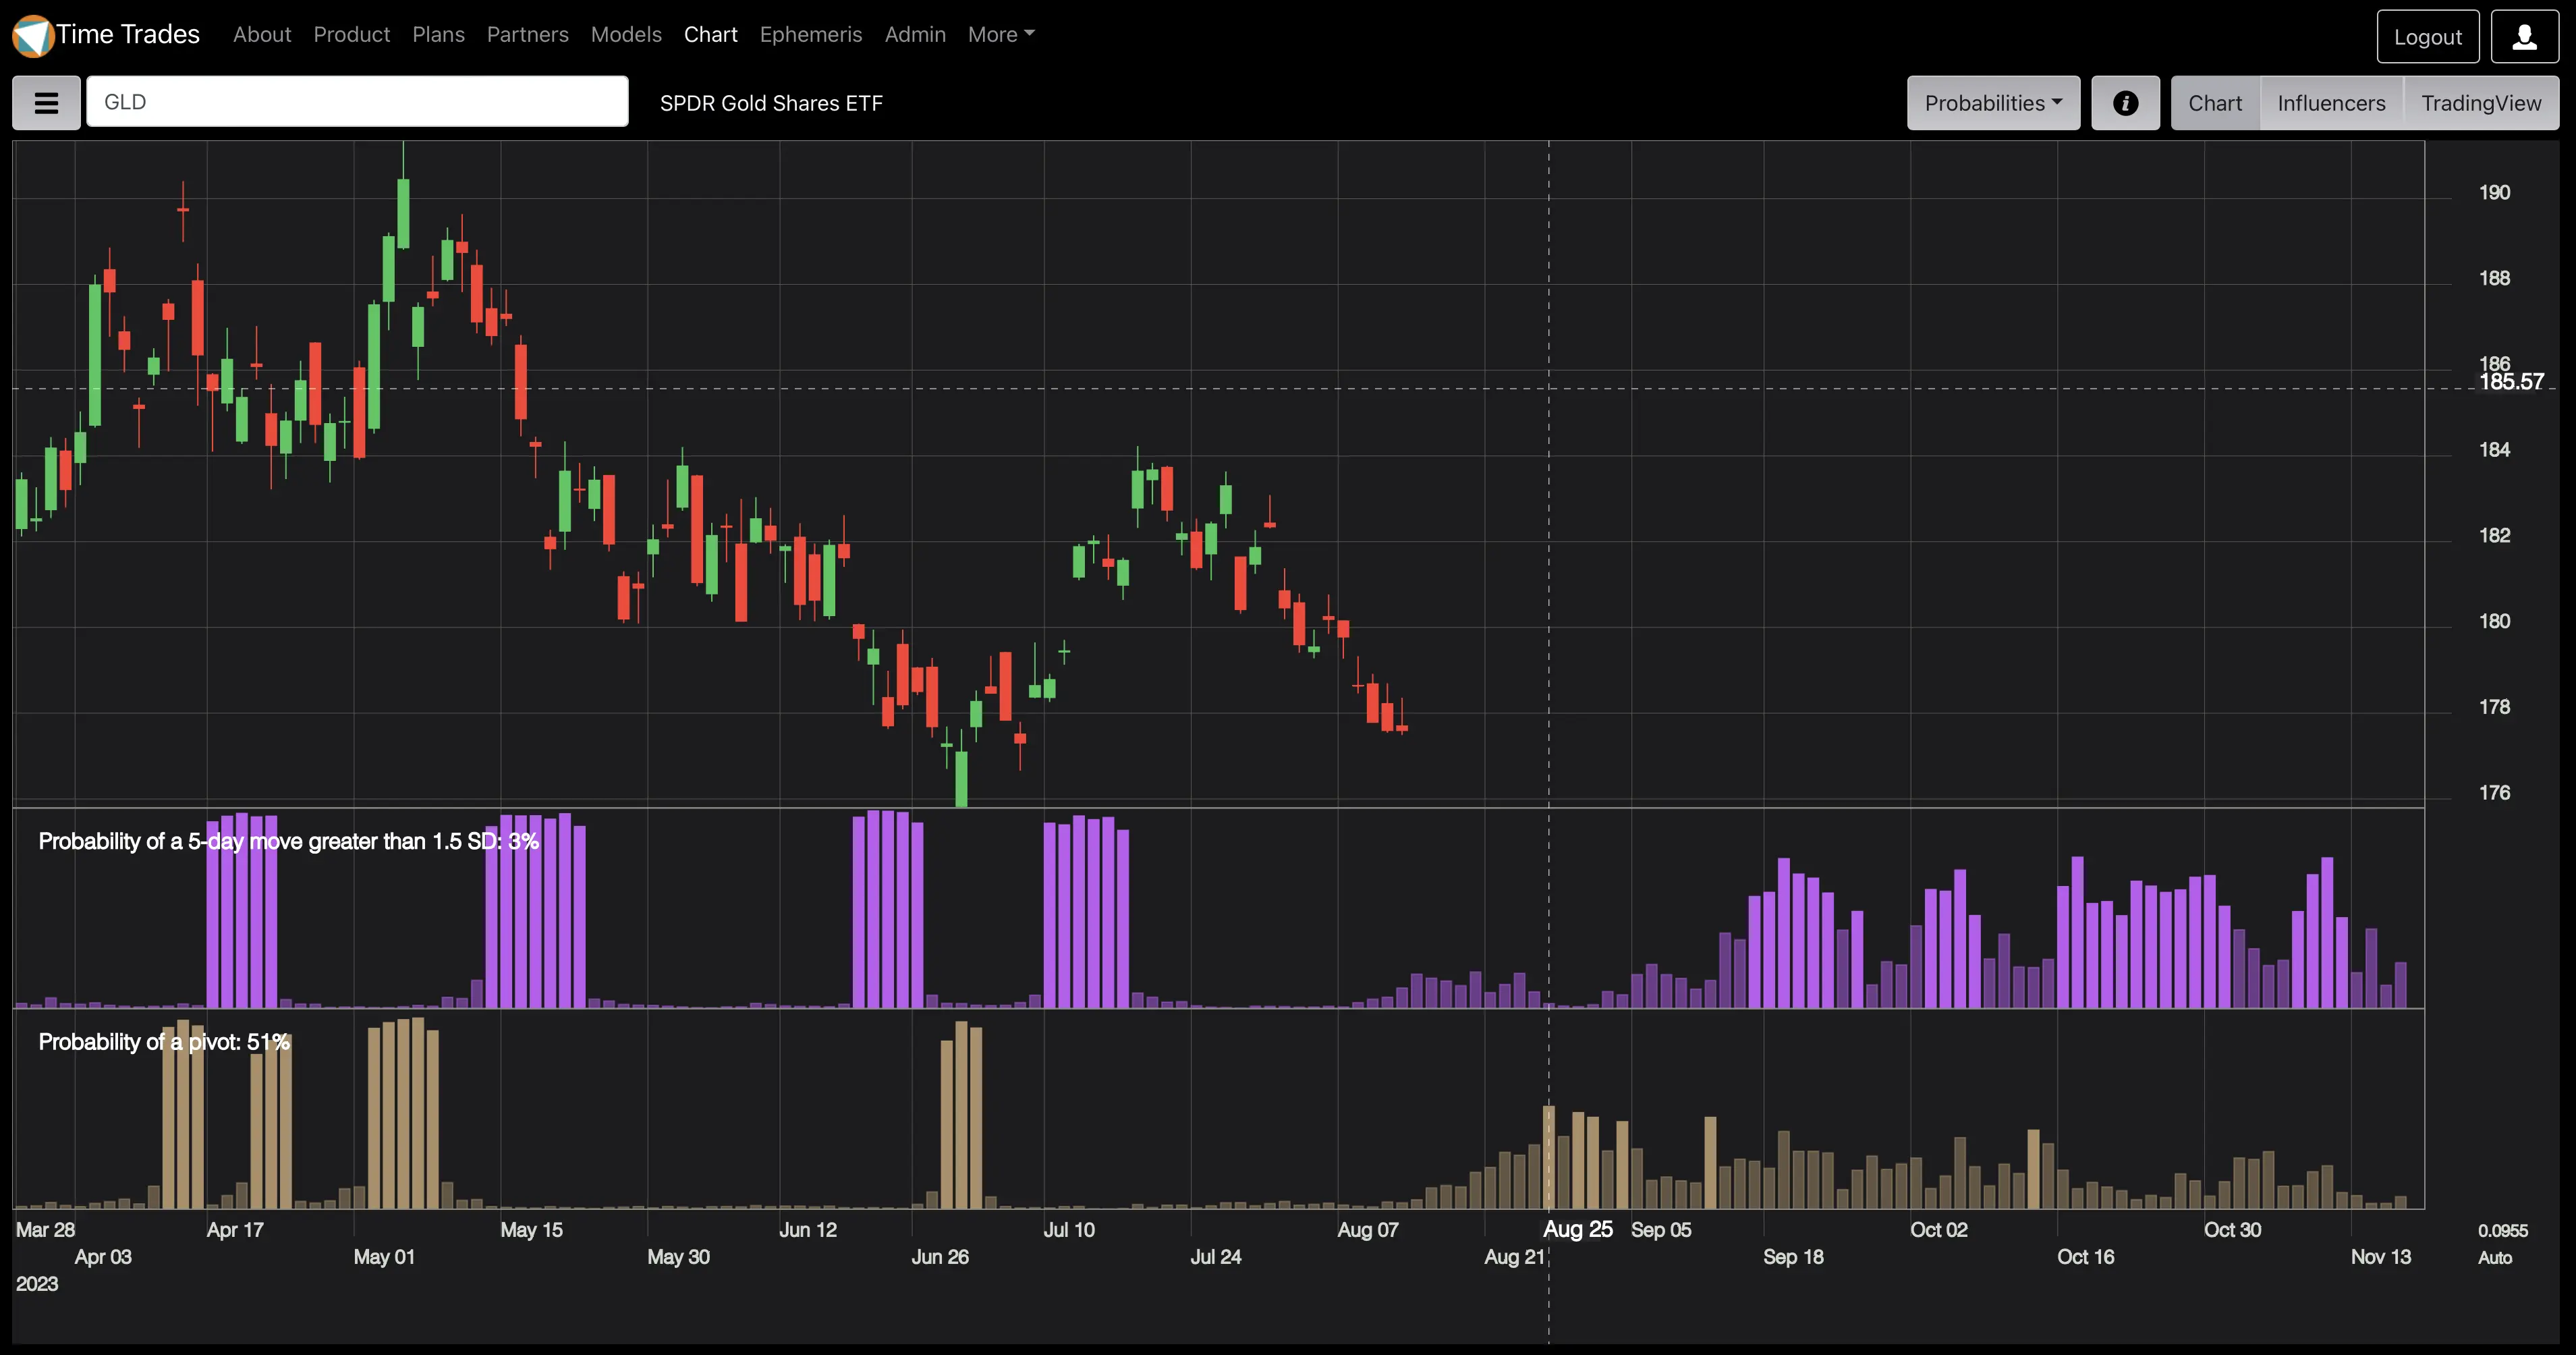Click the Probability of a pivot label
Viewport: 2576px width, 1355px height.
pyautogui.click(x=164, y=1042)
